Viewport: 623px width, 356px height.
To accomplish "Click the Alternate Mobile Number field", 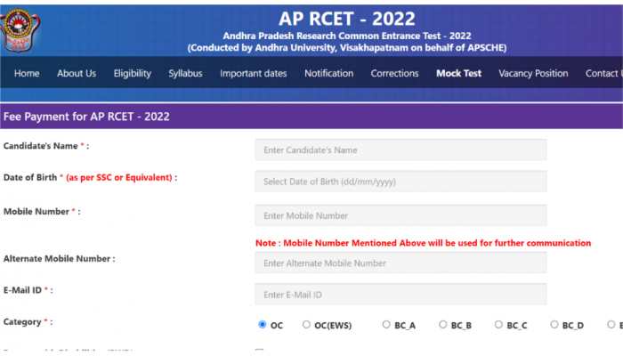I will pyautogui.click(x=400, y=263).
